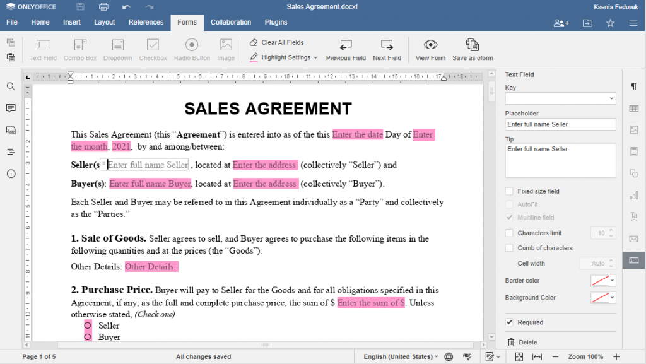Open the References ribbon tab
Viewport: 646px width, 364px height.
[x=146, y=22]
